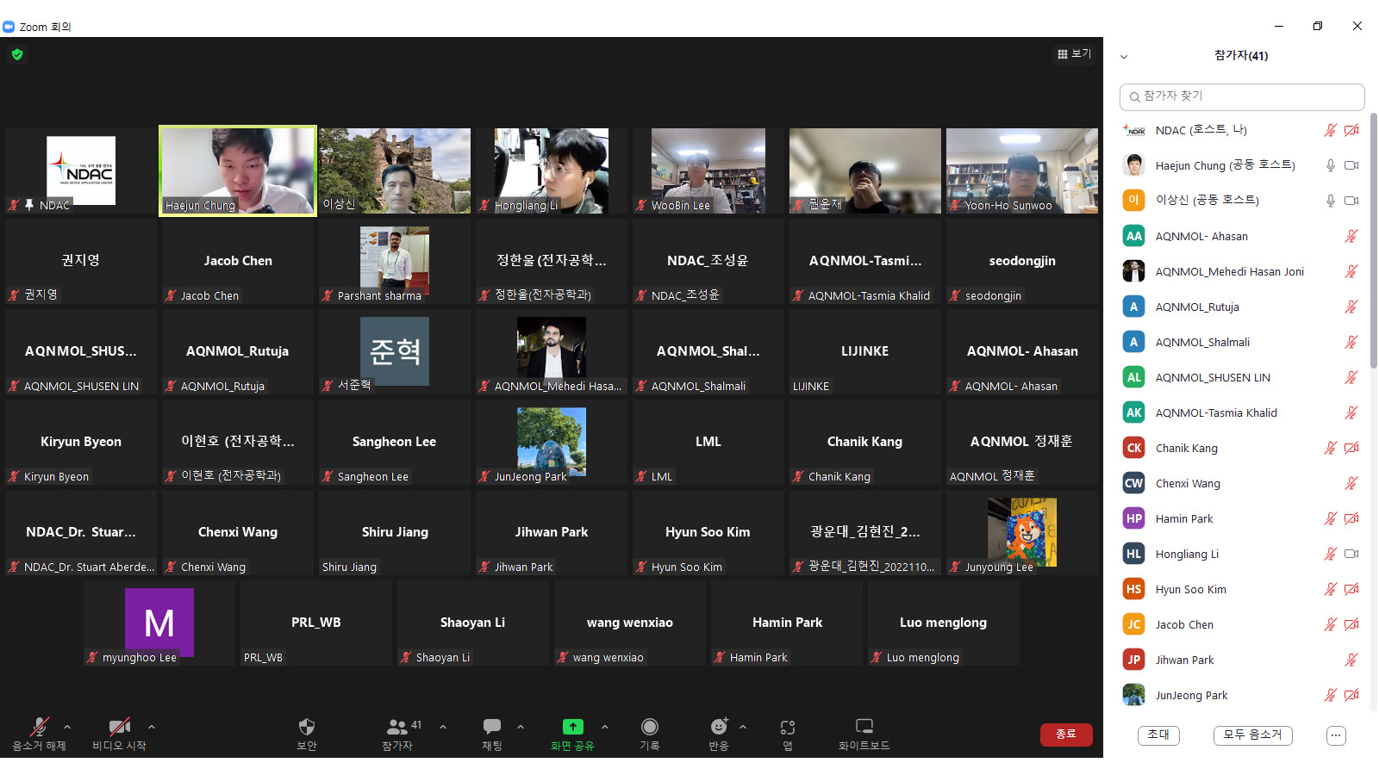The height and width of the screenshot is (775, 1379).
Task: Click the record circle icon
Action: 650,727
